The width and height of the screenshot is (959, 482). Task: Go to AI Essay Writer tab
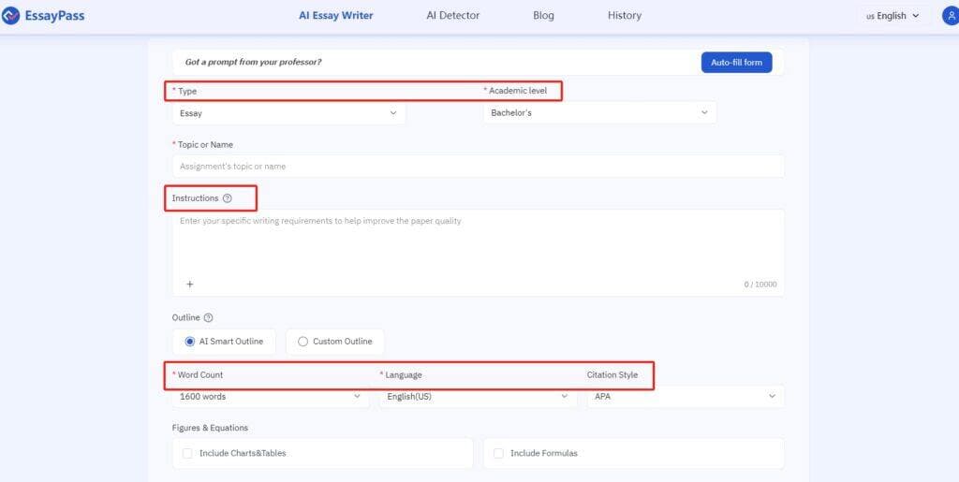[x=336, y=16]
